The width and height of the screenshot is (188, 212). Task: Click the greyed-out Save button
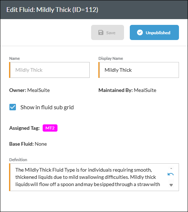(107, 32)
